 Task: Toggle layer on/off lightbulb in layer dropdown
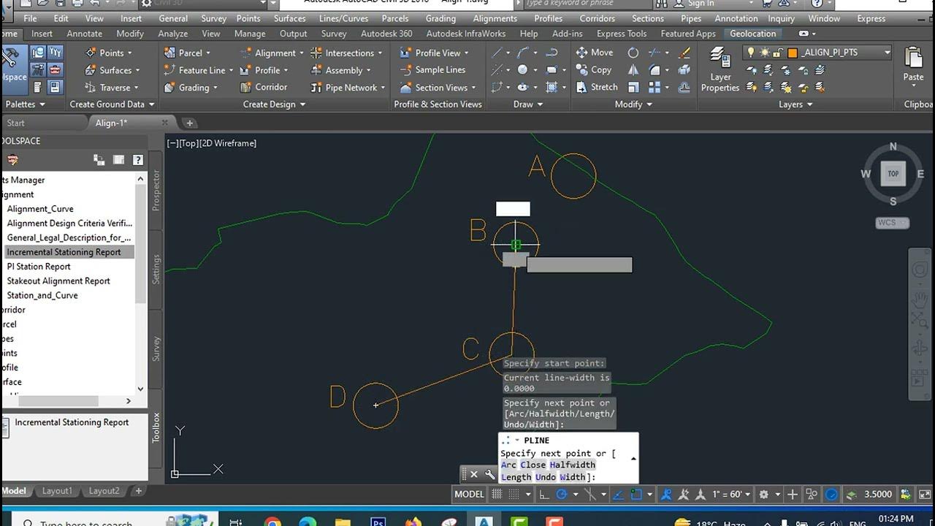[750, 53]
